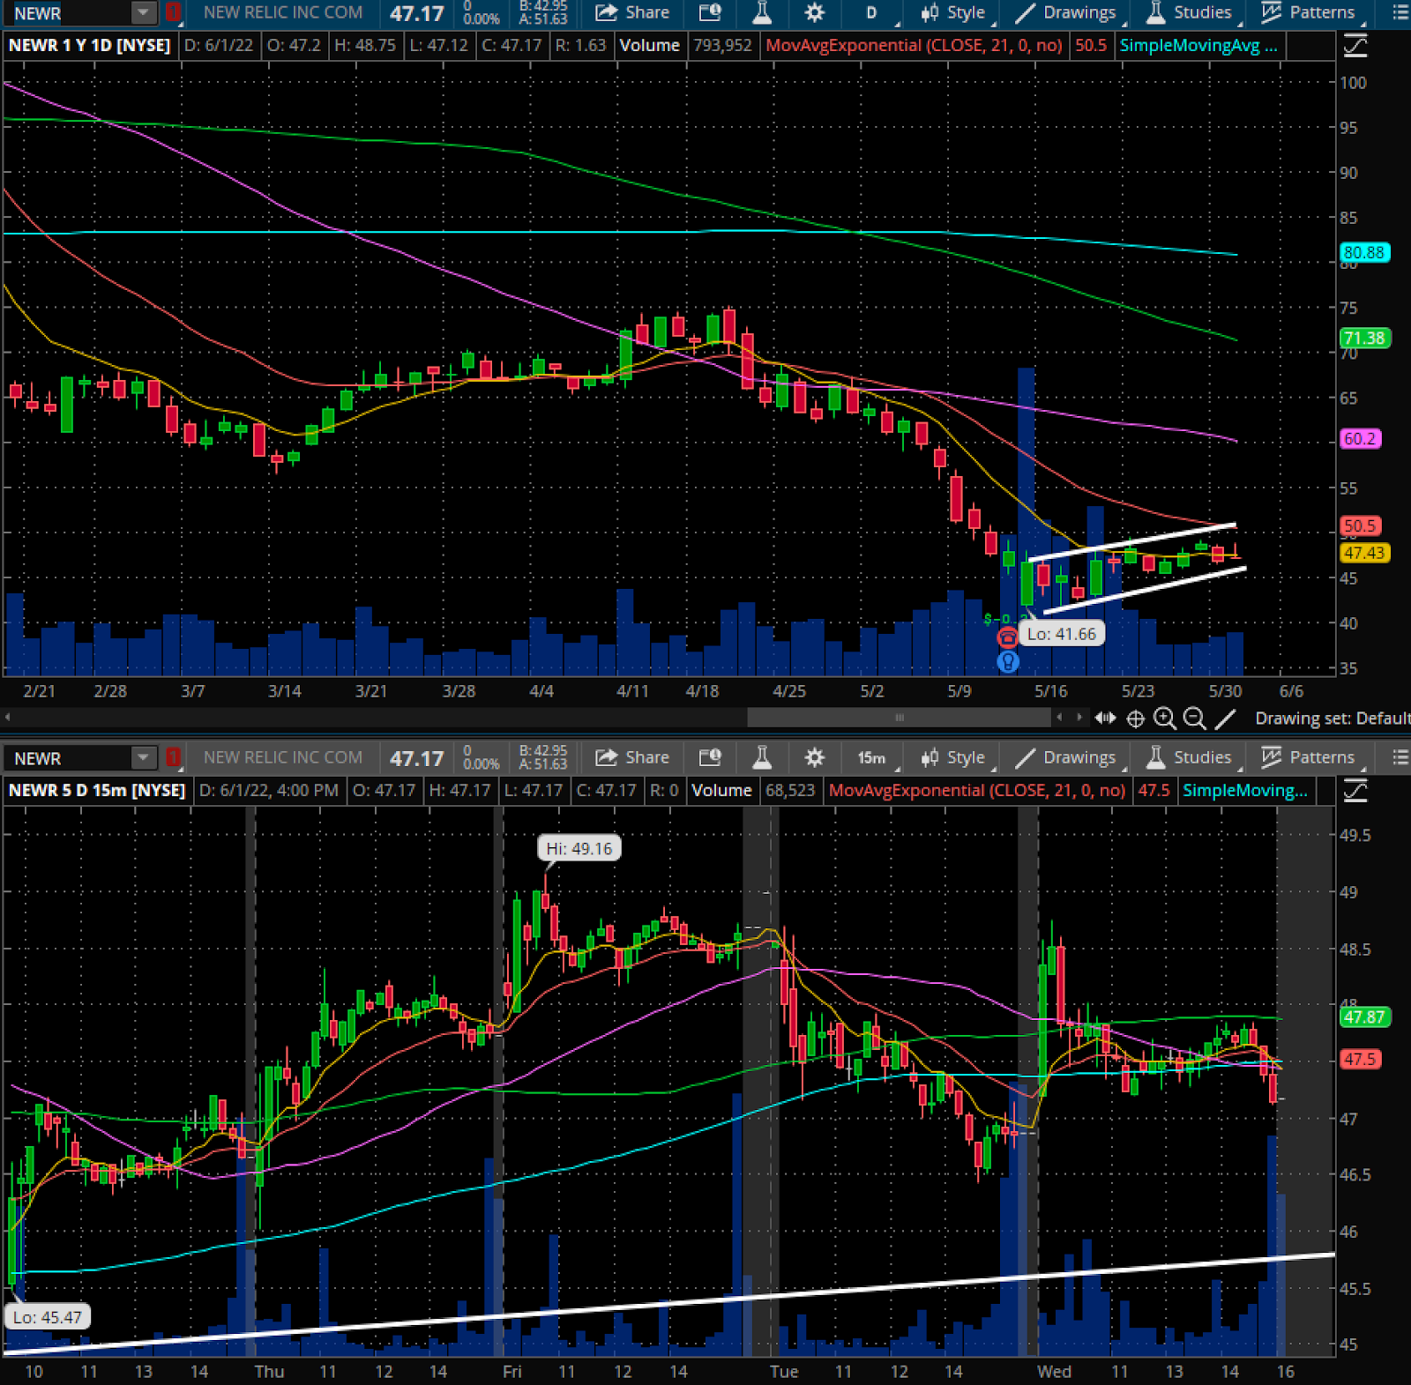Viewport: 1411px width, 1385px height.
Task: Click the green 71.38 price bubble
Action: point(1364,338)
